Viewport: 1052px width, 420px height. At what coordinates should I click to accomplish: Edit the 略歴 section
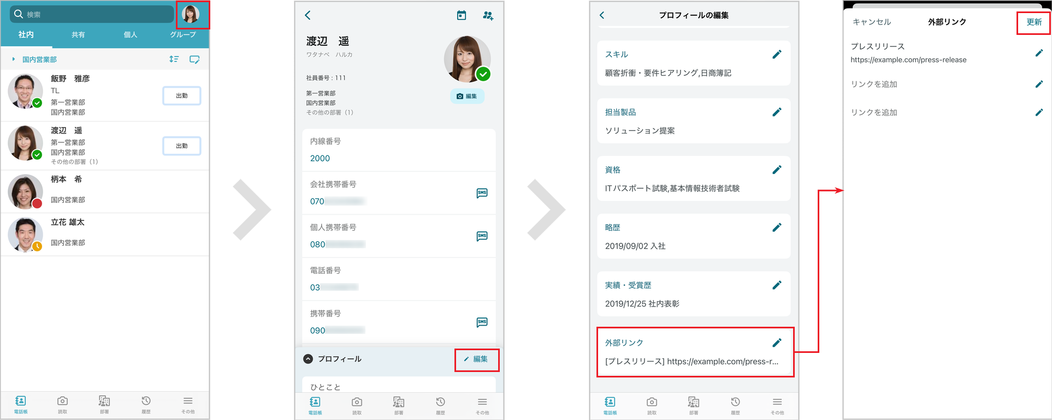pos(777,227)
